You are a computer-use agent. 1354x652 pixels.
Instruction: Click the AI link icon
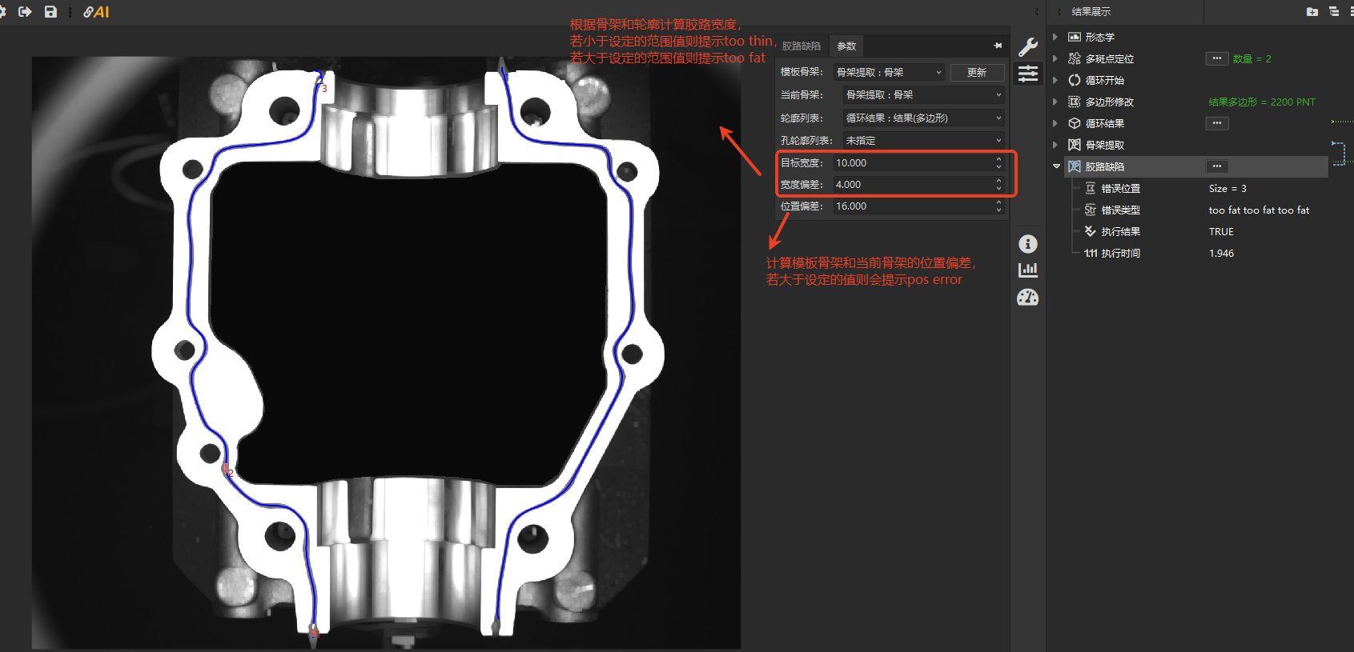pos(96,12)
